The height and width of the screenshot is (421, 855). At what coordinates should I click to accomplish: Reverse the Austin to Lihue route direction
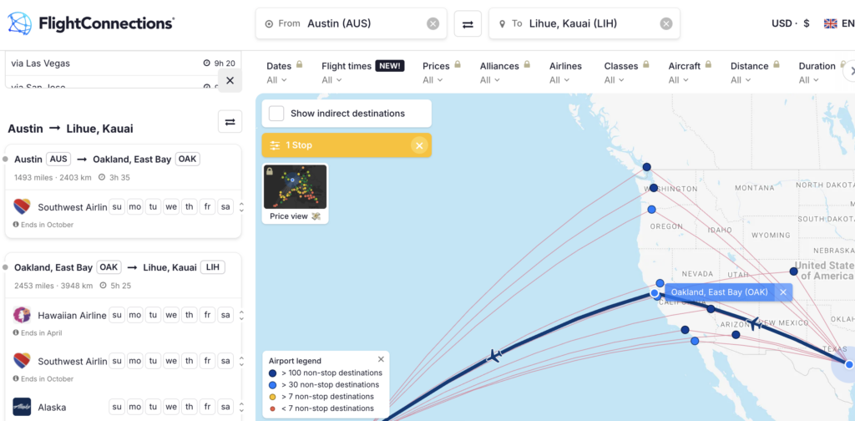click(230, 122)
